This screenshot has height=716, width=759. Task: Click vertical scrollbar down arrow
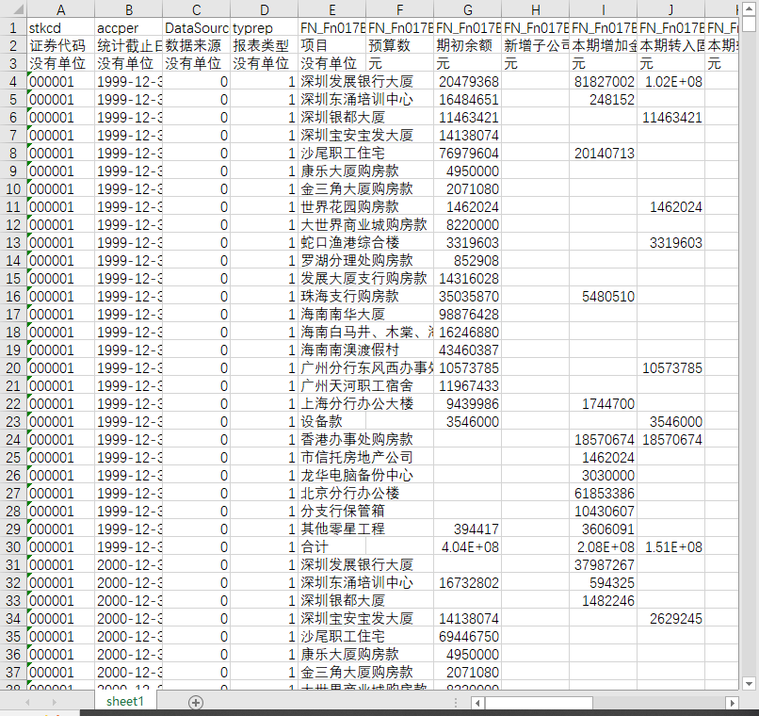click(x=749, y=684)
